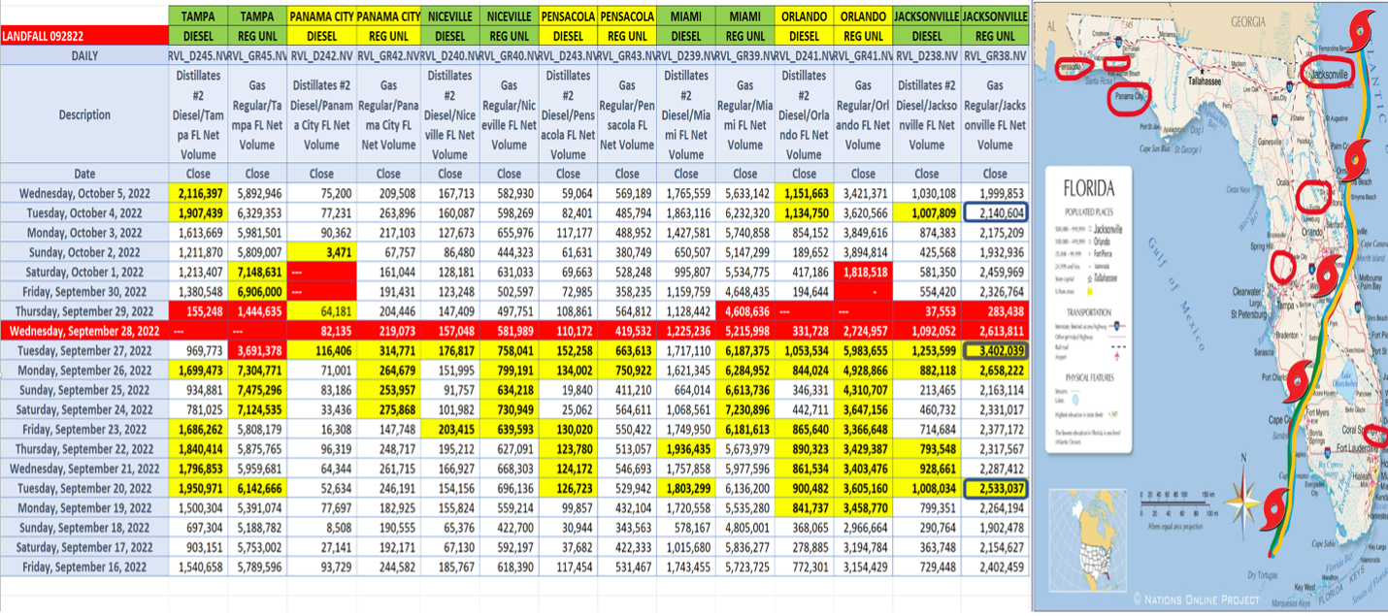Click the 8,508 Panama City cell
The width and height of the screenshot is (1388, 616).
(321, 527)
